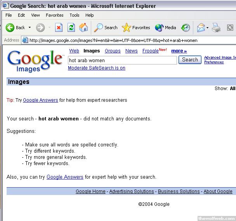Refresh the page with the Refresh icon
Screen dimensions: 236x221
pyautogui.click(x=71, y=28)
